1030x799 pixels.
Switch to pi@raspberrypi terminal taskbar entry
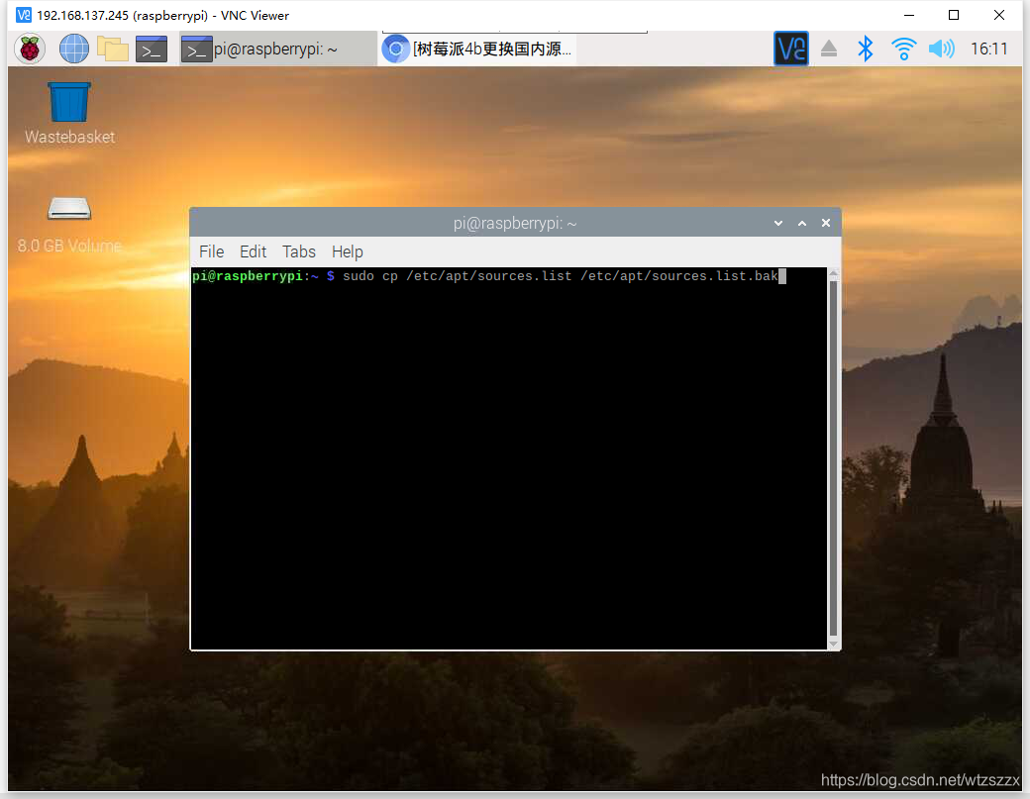pyautogui.click(x=277, y=50)
